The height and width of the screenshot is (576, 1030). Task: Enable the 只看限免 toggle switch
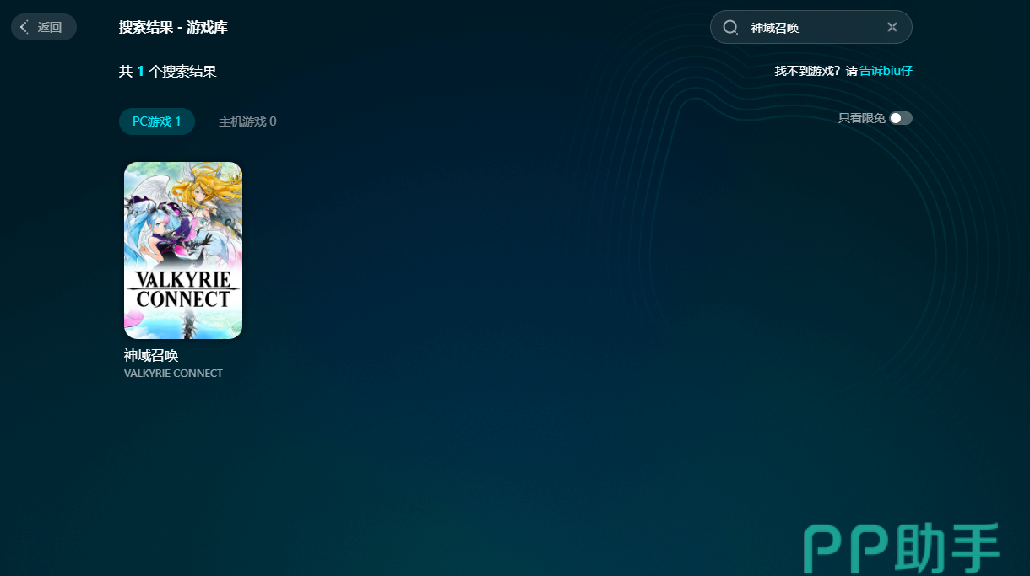click(900, 118)
